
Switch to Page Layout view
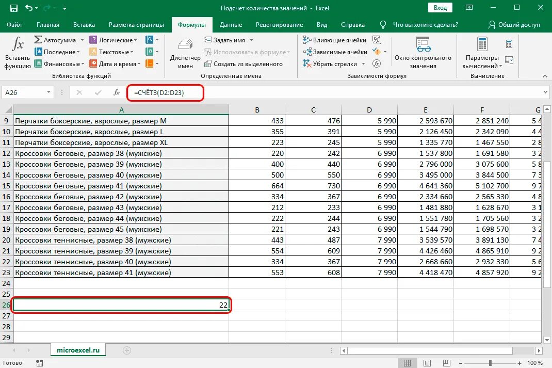pos(427,363)
